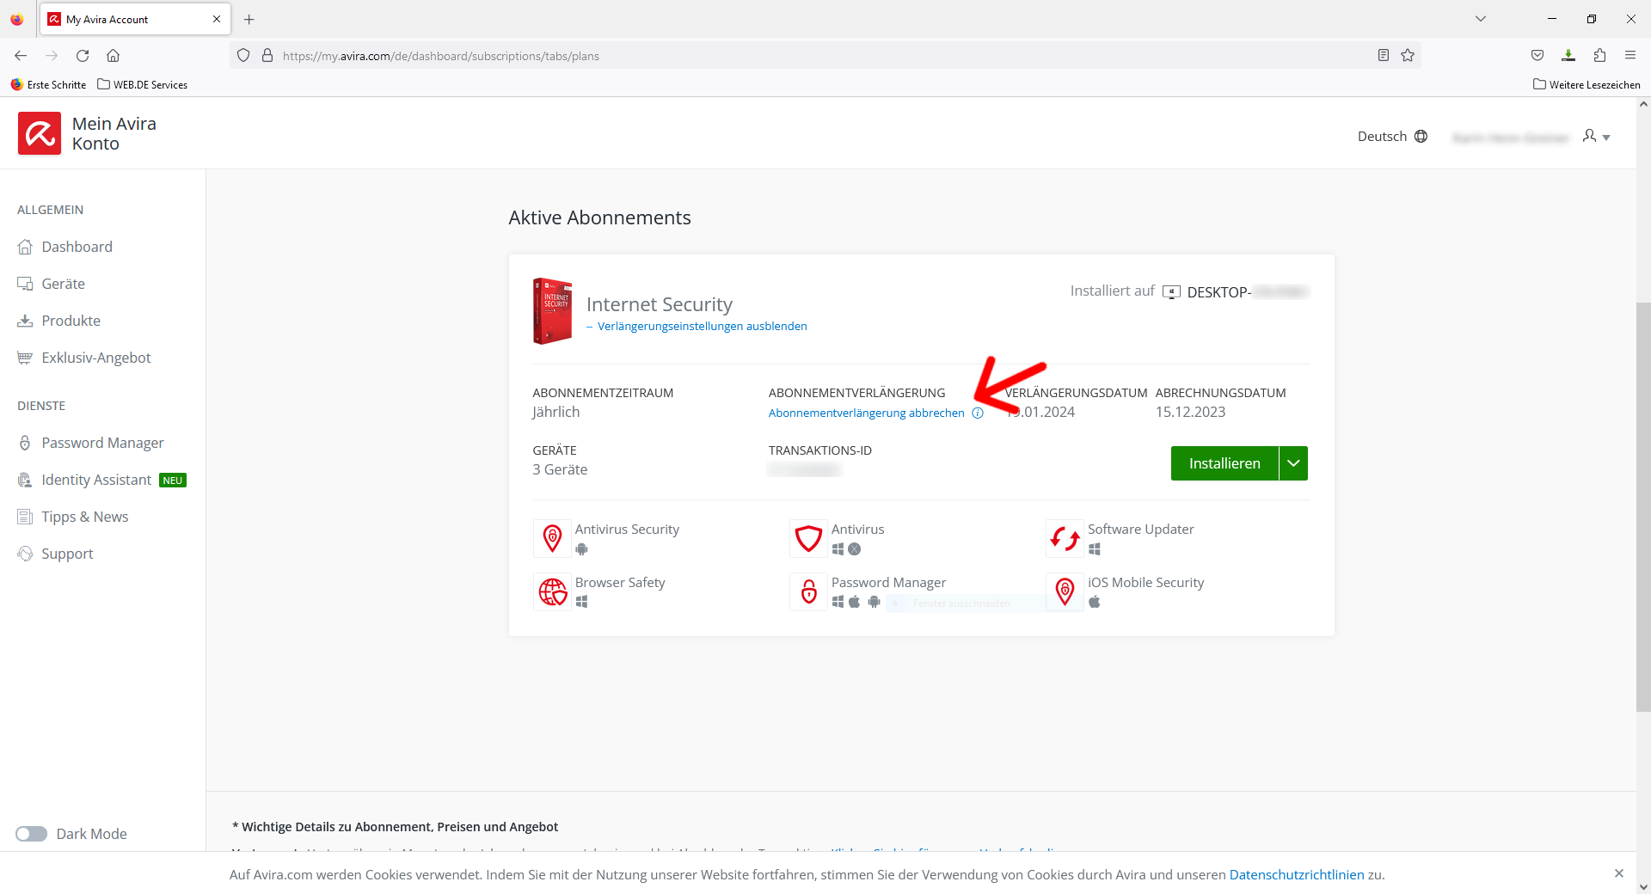Open the Dashboard sidebar item
The image size is (1651, 894).
[x=65, y=247]
